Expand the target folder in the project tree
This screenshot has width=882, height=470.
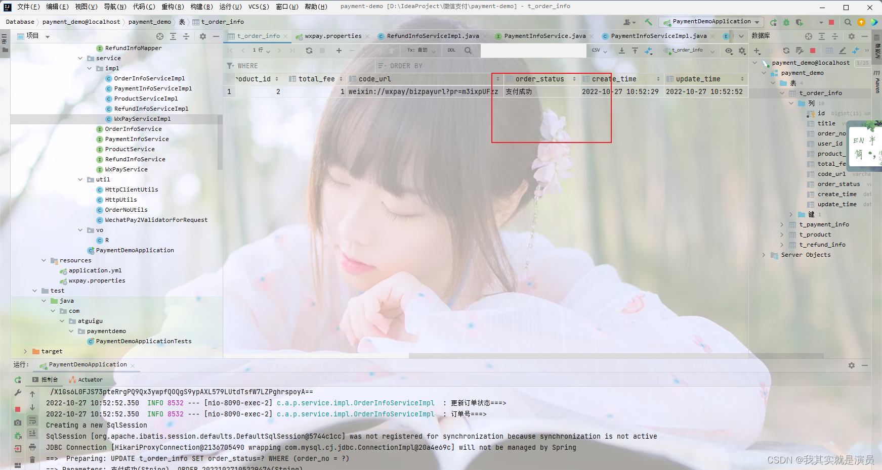[25, 351]
